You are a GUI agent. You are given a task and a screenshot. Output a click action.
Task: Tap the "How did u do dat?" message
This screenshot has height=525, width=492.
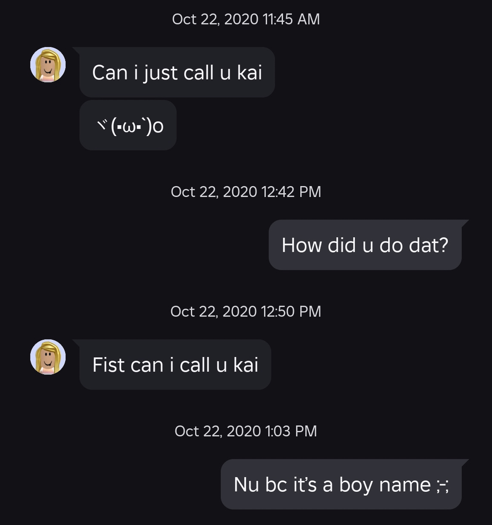[x=365, y=245]
